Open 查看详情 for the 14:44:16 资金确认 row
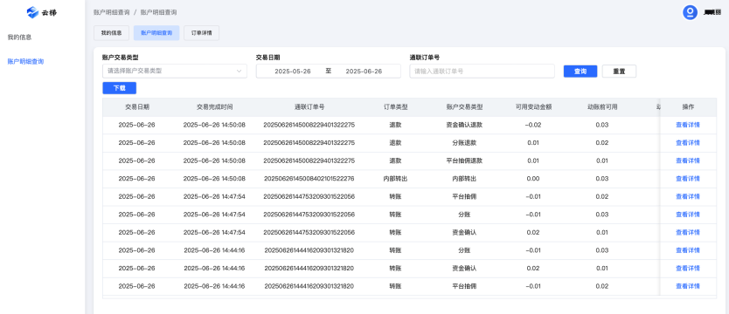The image size is (729, 314). [x=688, y=268]
